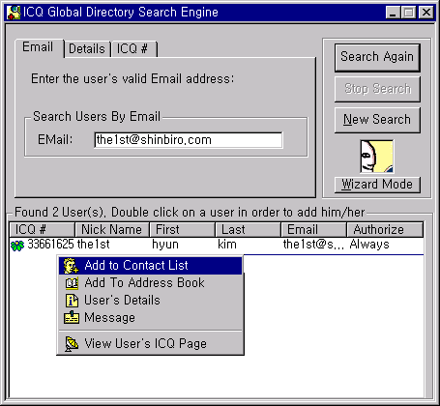The height and width of the screenshot is (406, 440).
Task: Click the Add to Contact List icon
Action: click(71, 266)
